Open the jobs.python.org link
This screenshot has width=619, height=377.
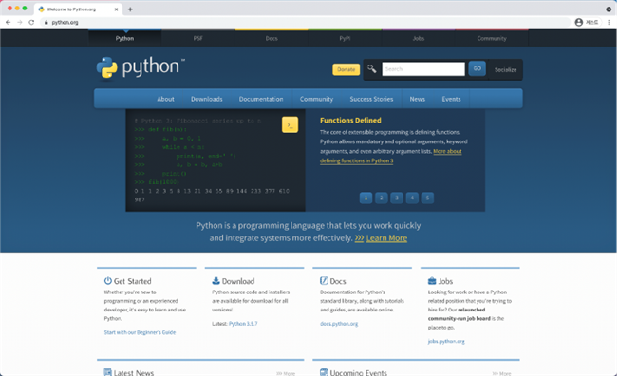click(x=446, y=342)
